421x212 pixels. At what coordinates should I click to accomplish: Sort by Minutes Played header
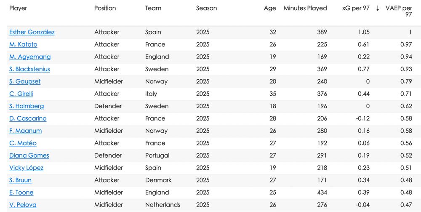305,8
